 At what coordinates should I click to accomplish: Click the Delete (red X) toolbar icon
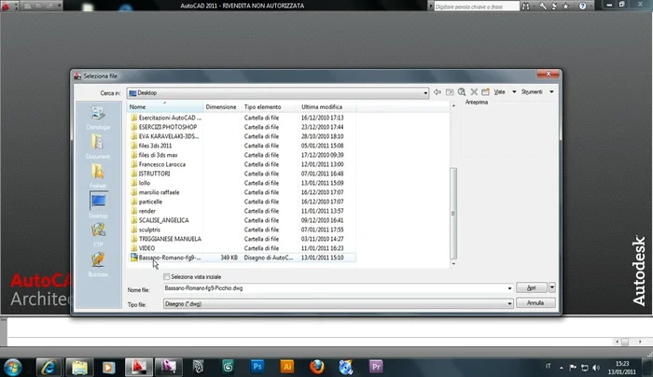coord(474,92)
